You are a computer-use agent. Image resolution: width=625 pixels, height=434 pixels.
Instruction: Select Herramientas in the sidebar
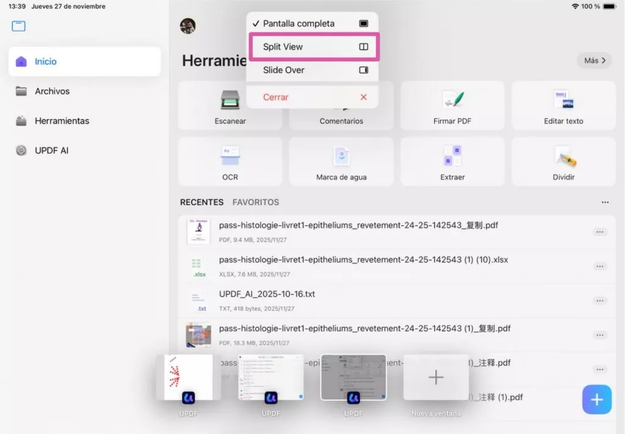[84, 121]
